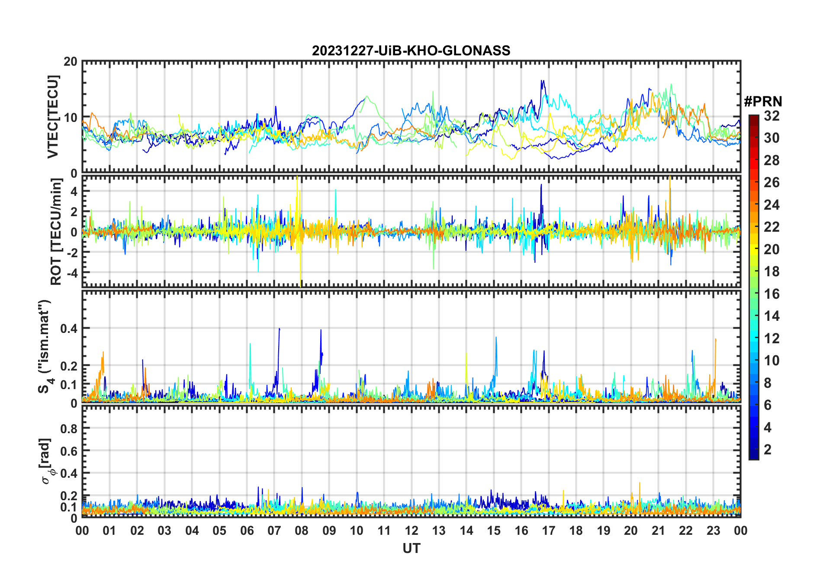Viewport: 823px width, 575px height.
Task: Click the sigma phi axis tick label 0.8
Action: point(69,428)
